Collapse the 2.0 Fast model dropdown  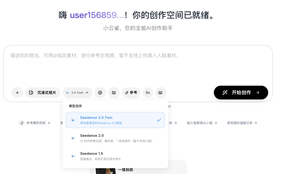coord(78,93)
